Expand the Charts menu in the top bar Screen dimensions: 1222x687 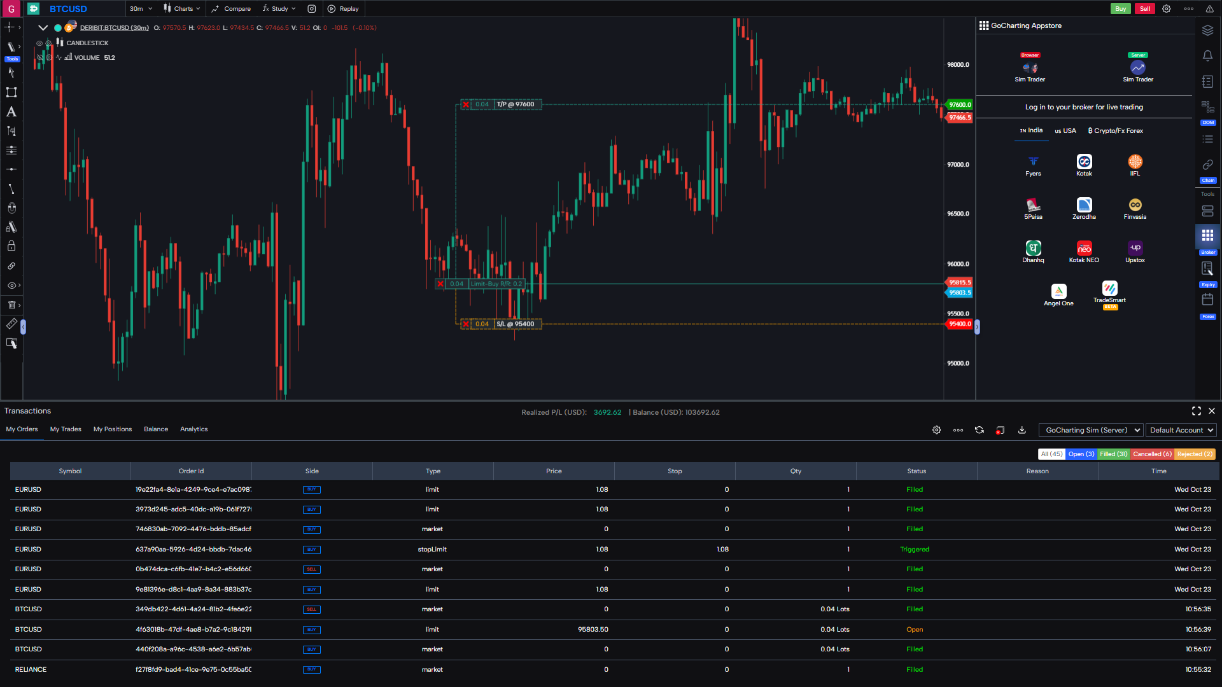click(182, 8)
